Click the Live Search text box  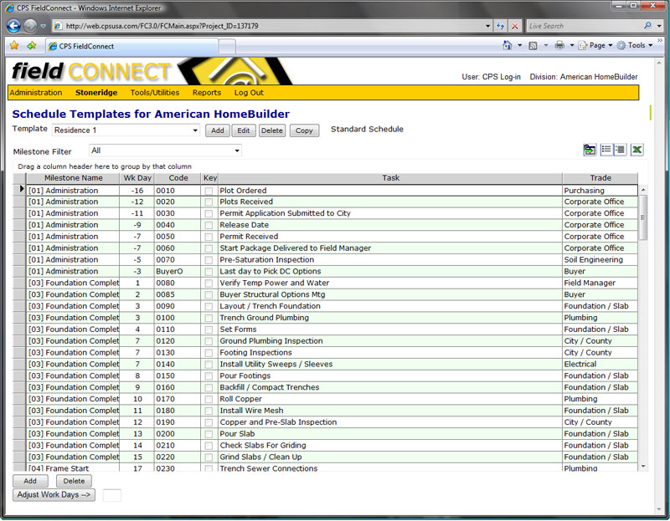[x=585, y=26]
